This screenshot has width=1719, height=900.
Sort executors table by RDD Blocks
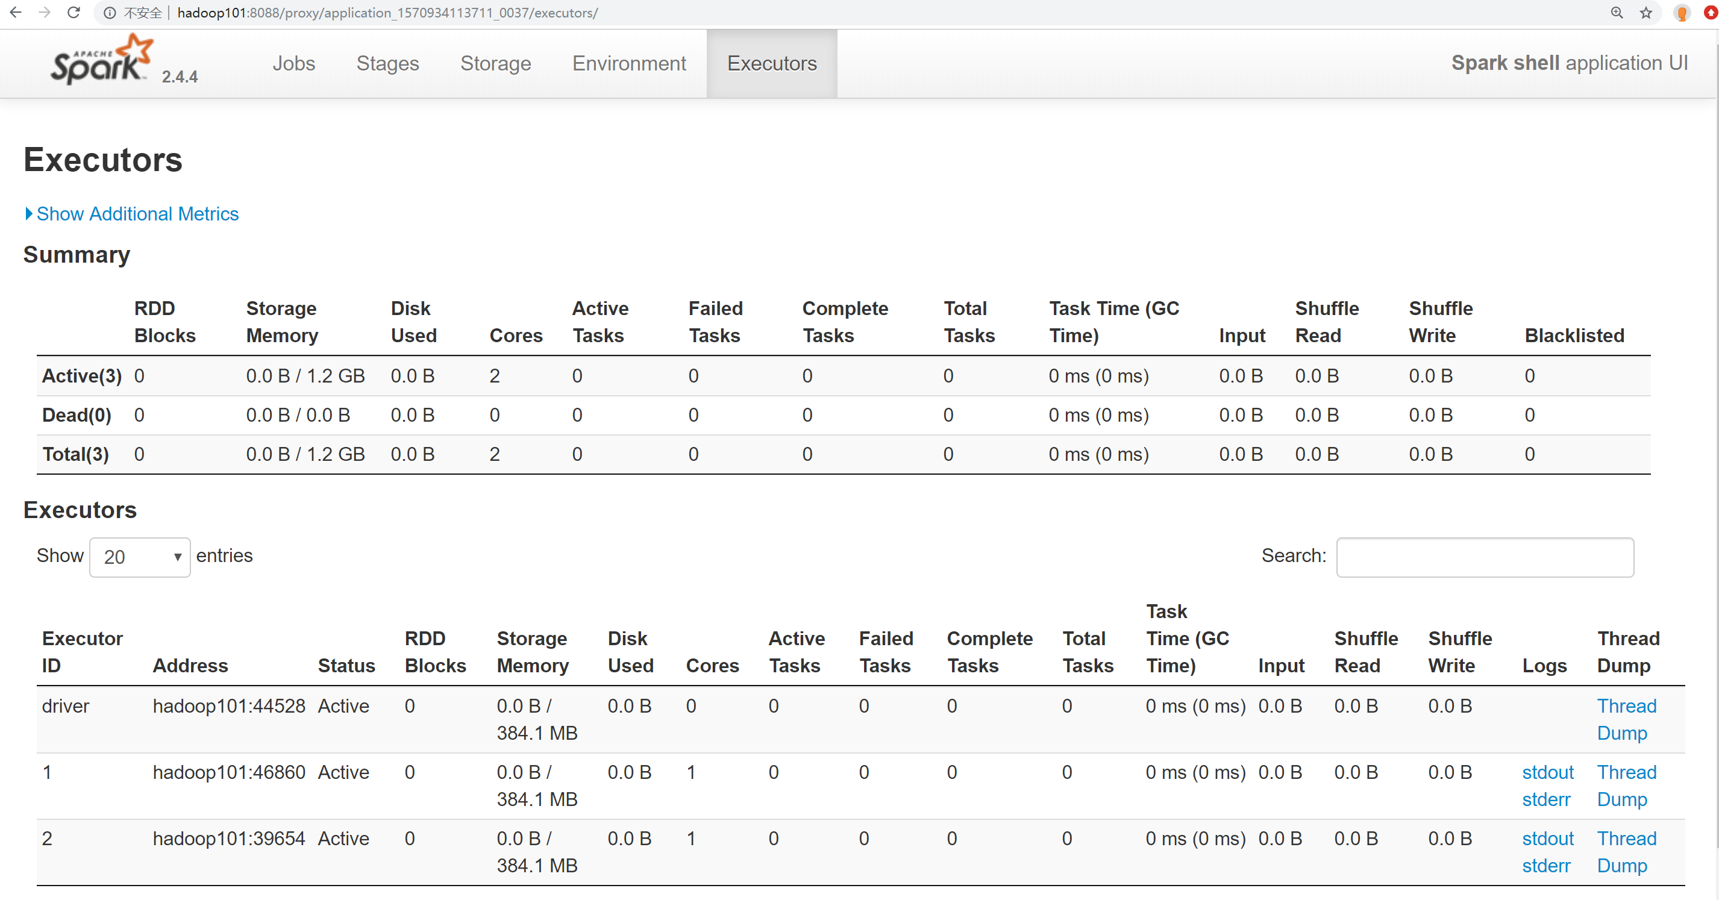(x=435, y=652)
